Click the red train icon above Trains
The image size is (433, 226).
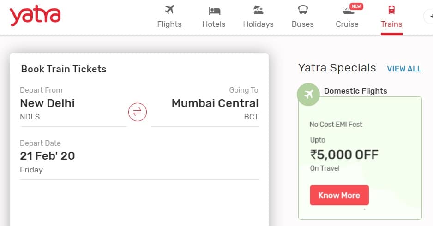coord(391,10)
